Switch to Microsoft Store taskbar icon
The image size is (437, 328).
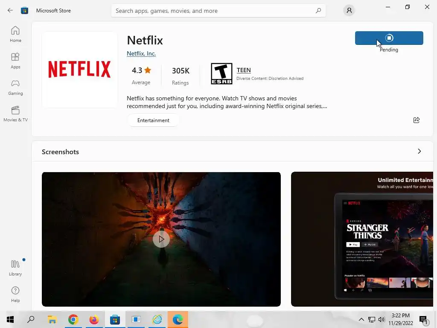coord(115,319)
